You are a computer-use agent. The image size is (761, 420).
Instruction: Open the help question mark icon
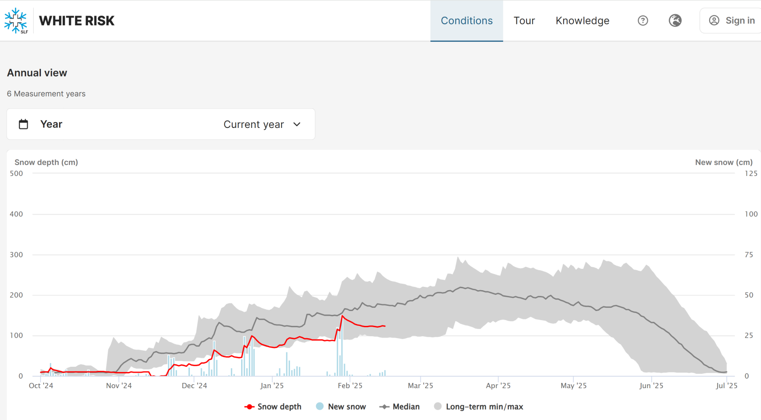pos(643,20)
